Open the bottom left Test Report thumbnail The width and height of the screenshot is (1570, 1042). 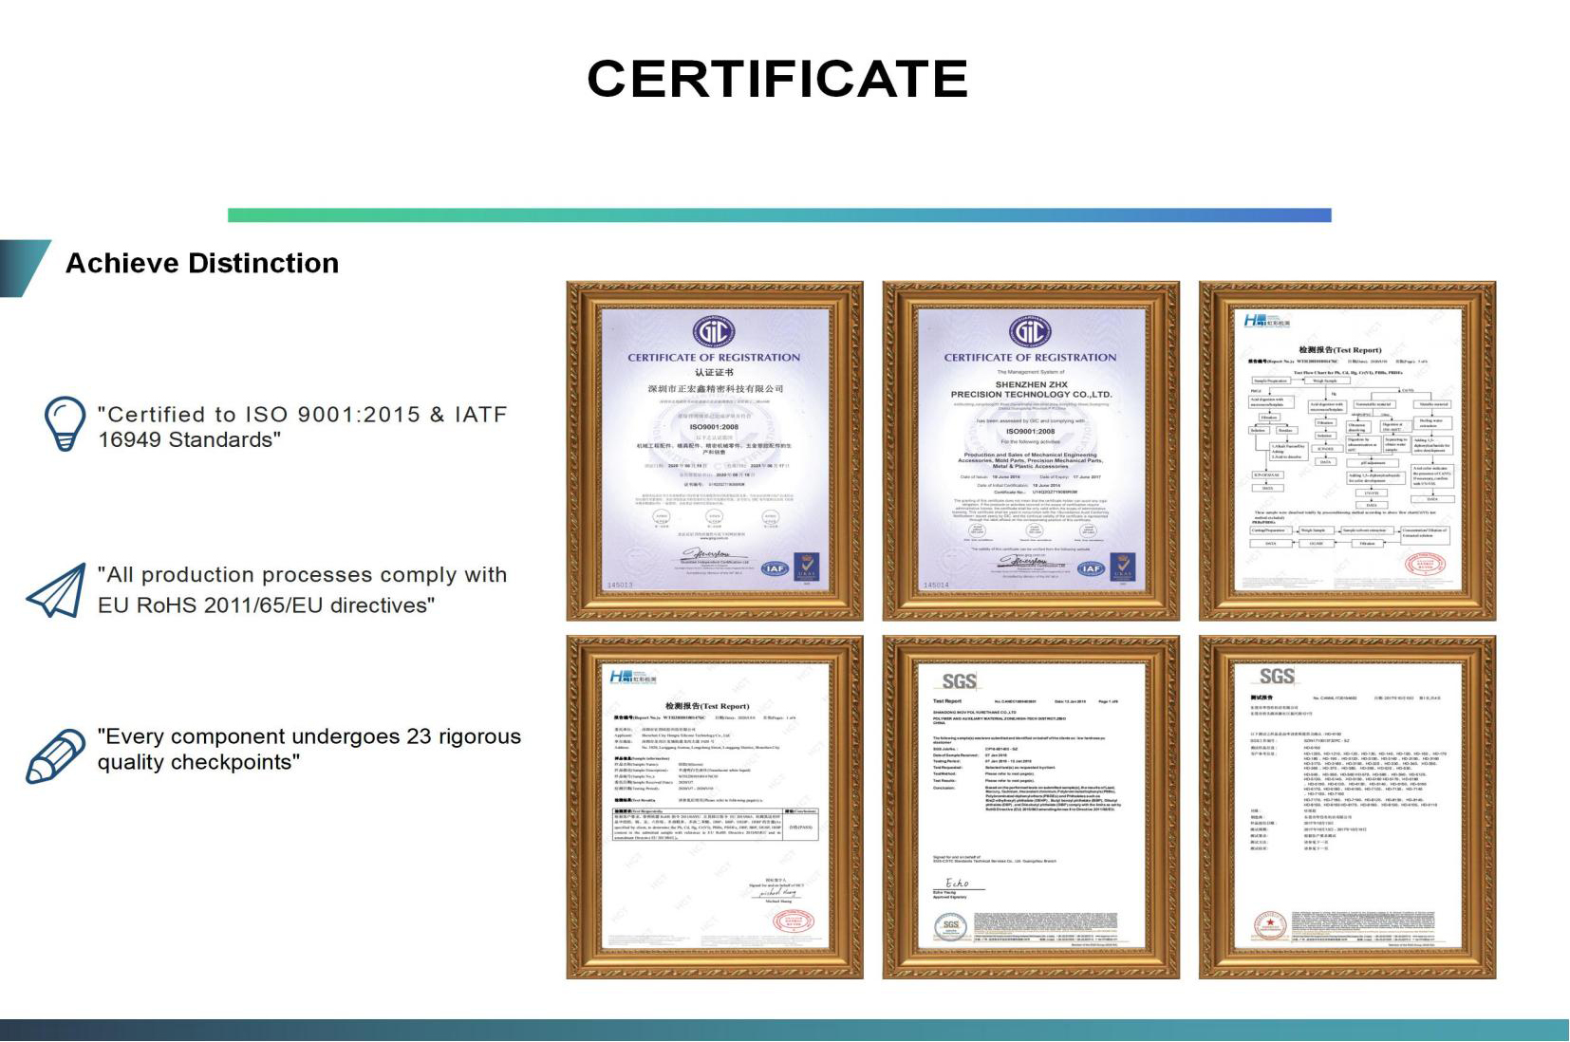(715, 808)
